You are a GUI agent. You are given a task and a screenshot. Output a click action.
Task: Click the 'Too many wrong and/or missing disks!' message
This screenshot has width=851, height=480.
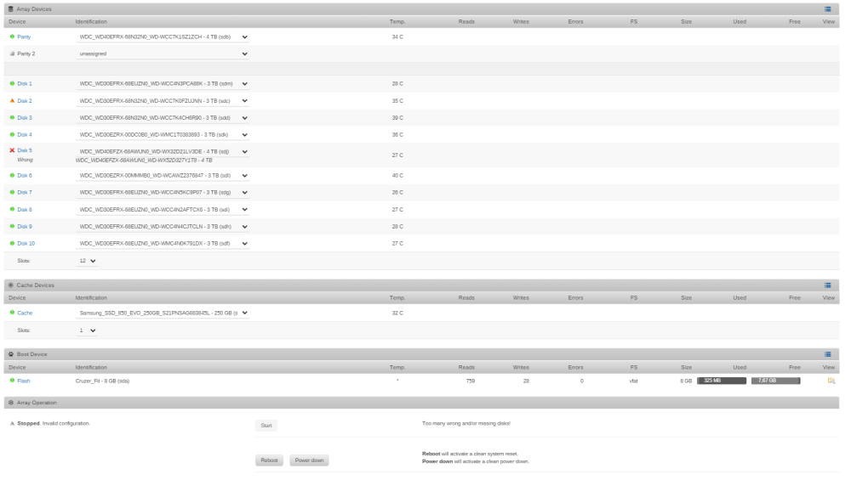coord(466,423)
